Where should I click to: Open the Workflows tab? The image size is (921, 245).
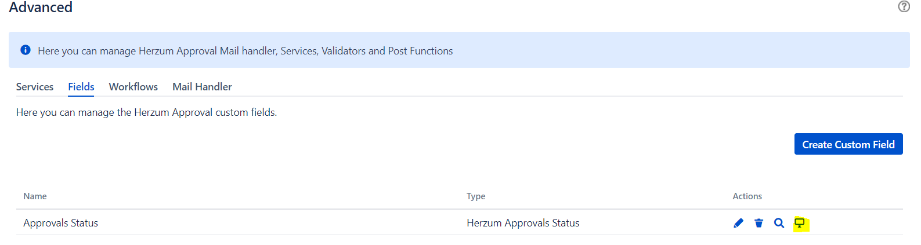click(133, 87)
